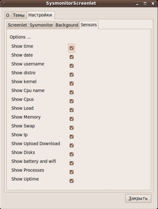Disable the Show Cpus checkbox

72,101
